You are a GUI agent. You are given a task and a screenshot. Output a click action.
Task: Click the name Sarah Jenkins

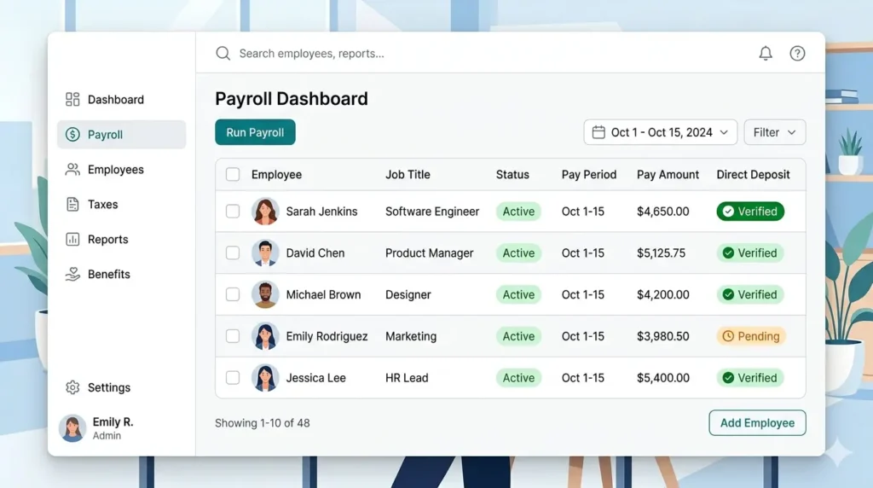[x=321, y=211]
